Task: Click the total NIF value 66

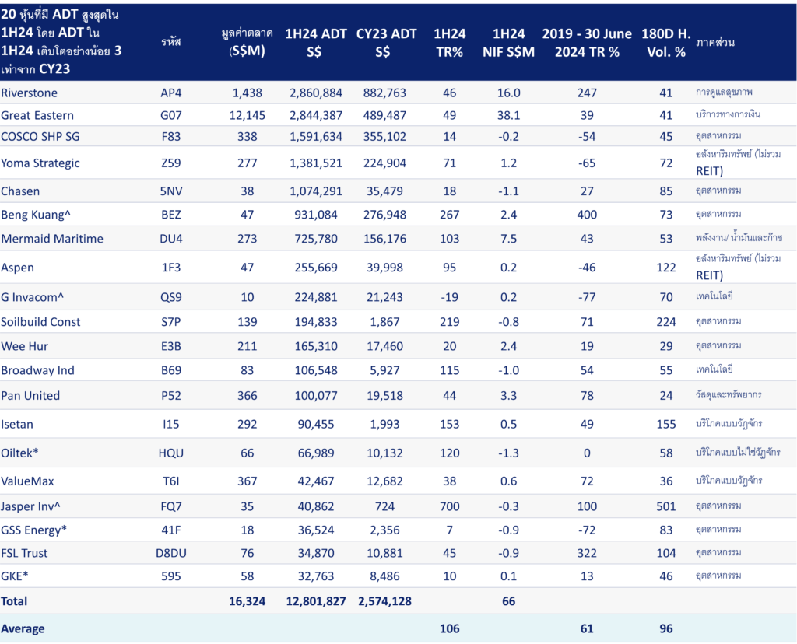Action: pyautogui.click(x=508, y=601)
